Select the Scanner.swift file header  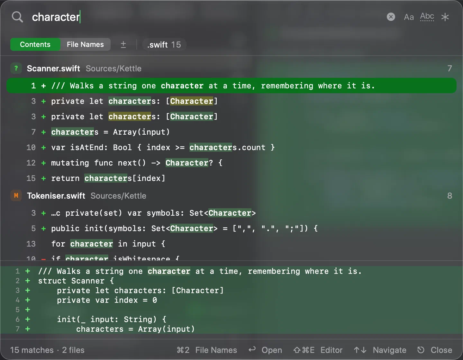coord(232,68)
